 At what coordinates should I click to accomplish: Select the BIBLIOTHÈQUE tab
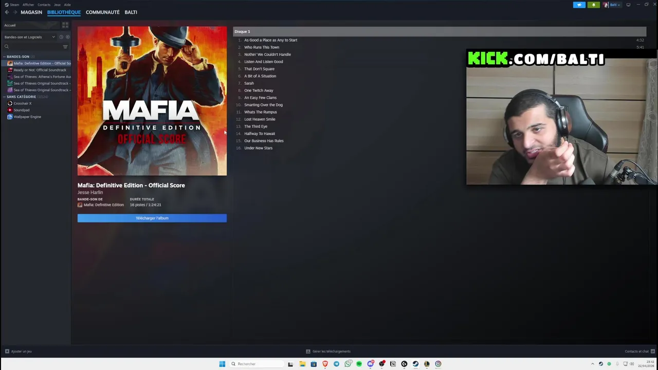64,12
